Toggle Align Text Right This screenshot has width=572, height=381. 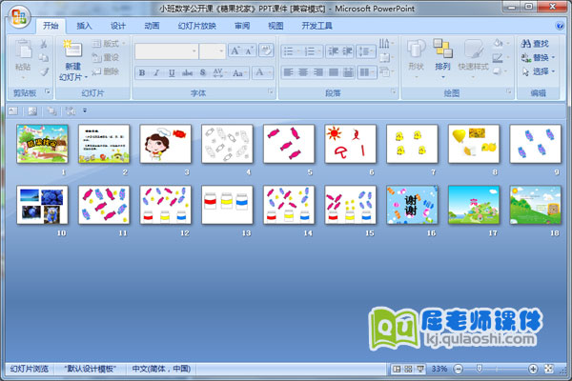coord(318,72)
